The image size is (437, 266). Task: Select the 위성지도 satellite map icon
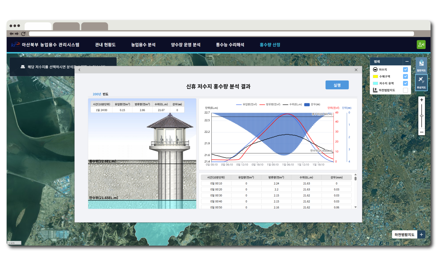(421, 82)
